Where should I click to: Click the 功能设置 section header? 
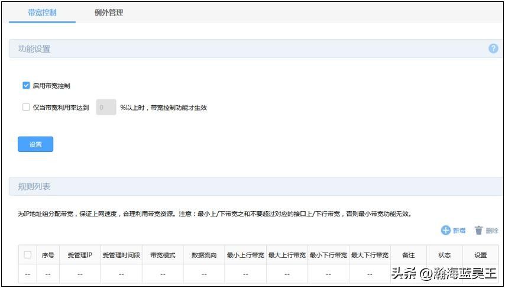tap(34, 49)
